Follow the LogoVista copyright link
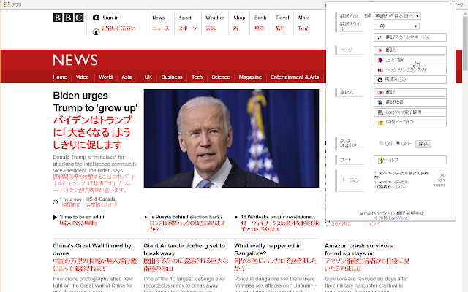 tap(398, 218)
